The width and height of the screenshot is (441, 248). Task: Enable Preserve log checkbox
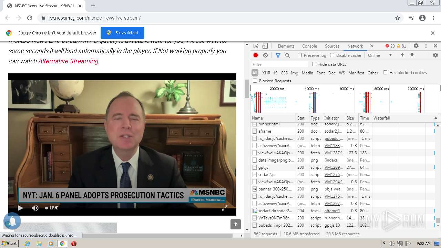click(300, 55)
